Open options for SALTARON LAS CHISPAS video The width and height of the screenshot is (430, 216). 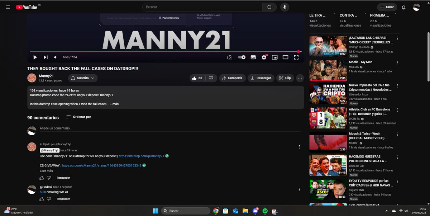tap(397, 38)
